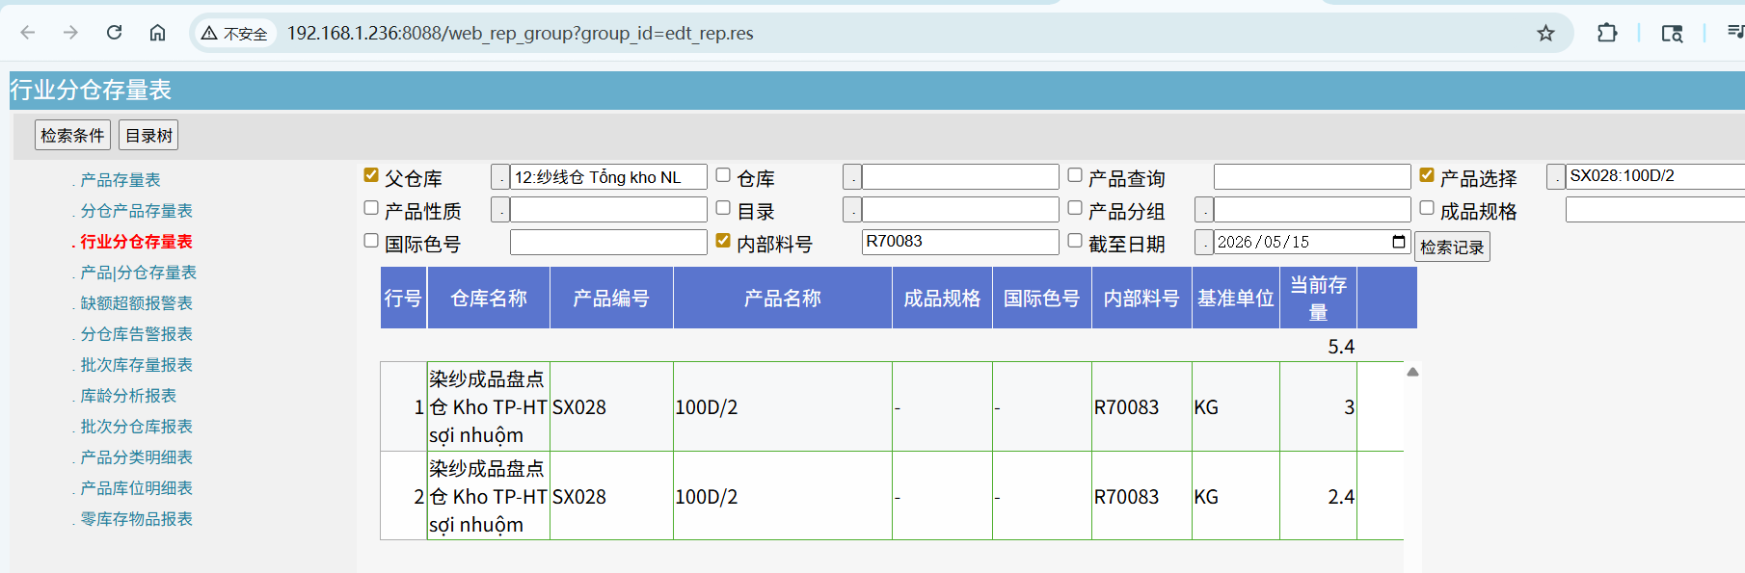
Task: Open the 产品库位明细表 report
Action: point(136,488)
